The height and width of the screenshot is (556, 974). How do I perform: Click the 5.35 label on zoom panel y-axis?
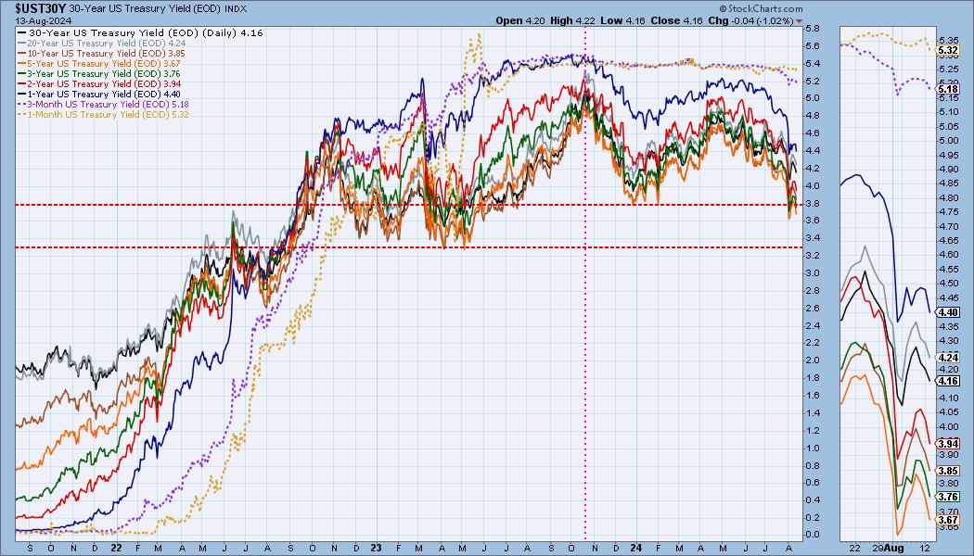click(948, 39)
